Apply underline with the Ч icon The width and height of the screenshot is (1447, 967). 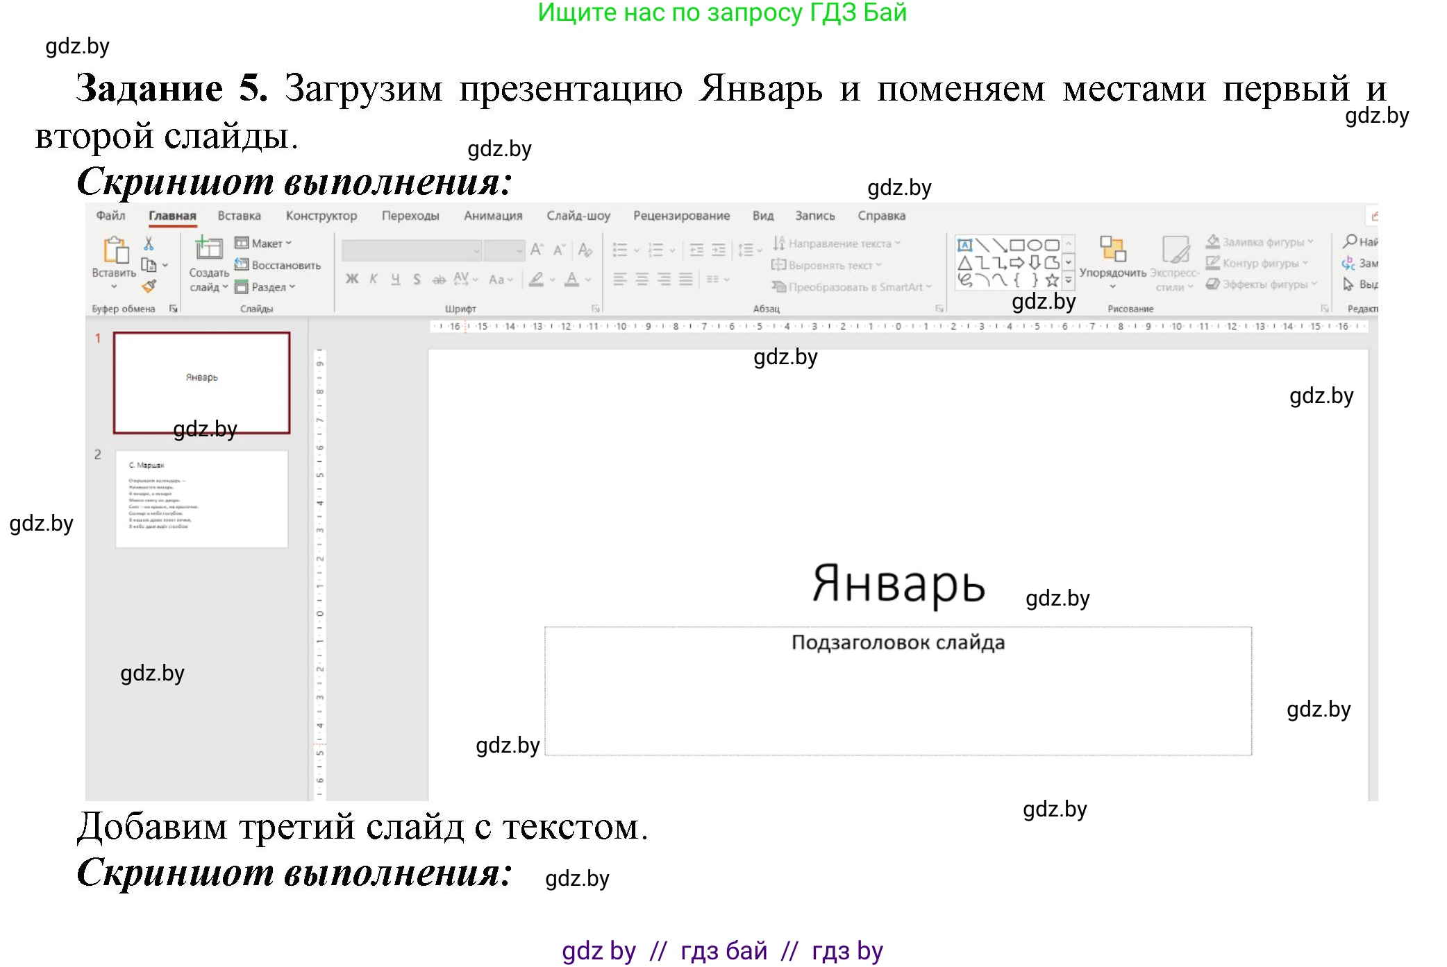(394, 278)
